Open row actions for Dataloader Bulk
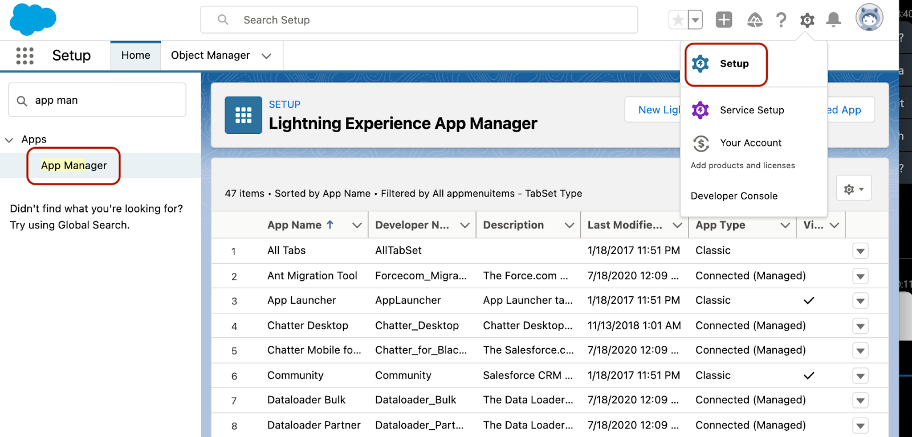Image resolution: width=912 pixels, height=437 pixels. pos(860,401)
